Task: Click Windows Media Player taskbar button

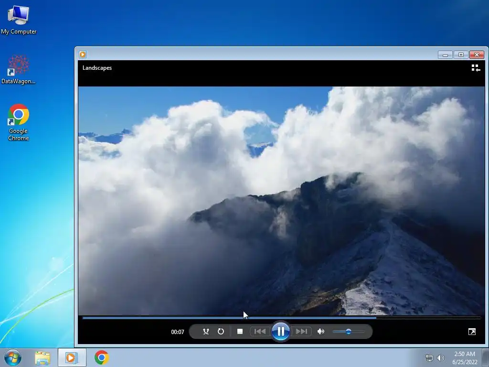Action: (72, 357)
